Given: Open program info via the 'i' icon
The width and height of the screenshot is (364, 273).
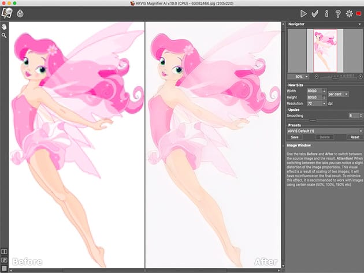Looking at the screenshot, I should point(326,13).
